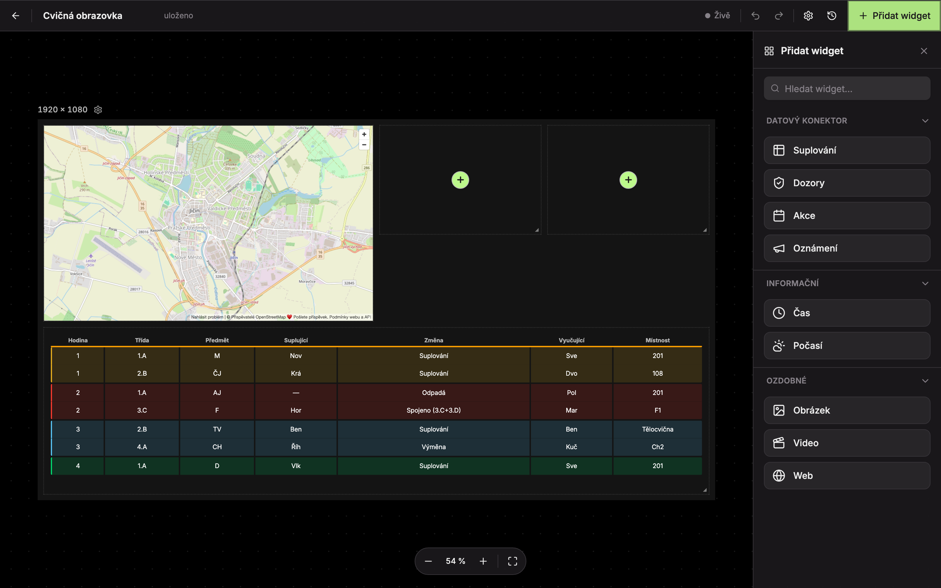Open screen settings gear in top bar
The width and height of the screenshot is (941, 588).
[808, 16]
